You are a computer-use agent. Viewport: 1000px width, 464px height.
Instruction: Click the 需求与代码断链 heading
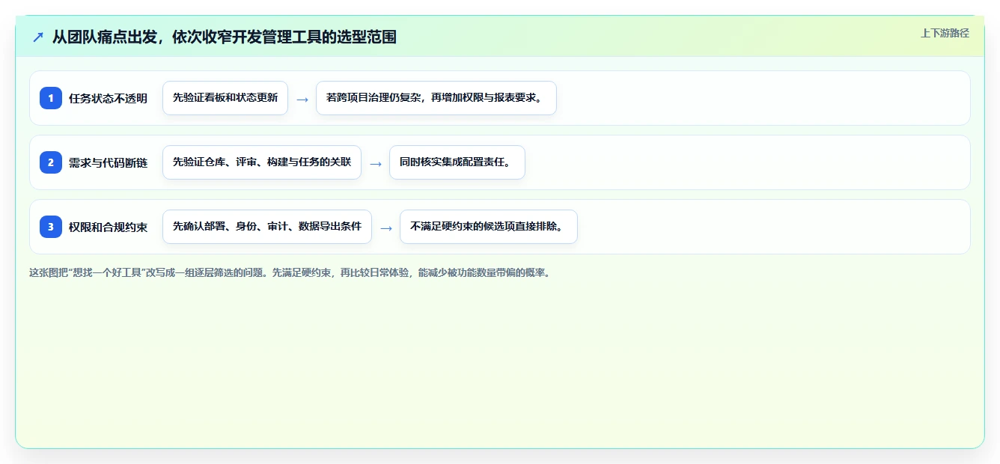(108, 162)
